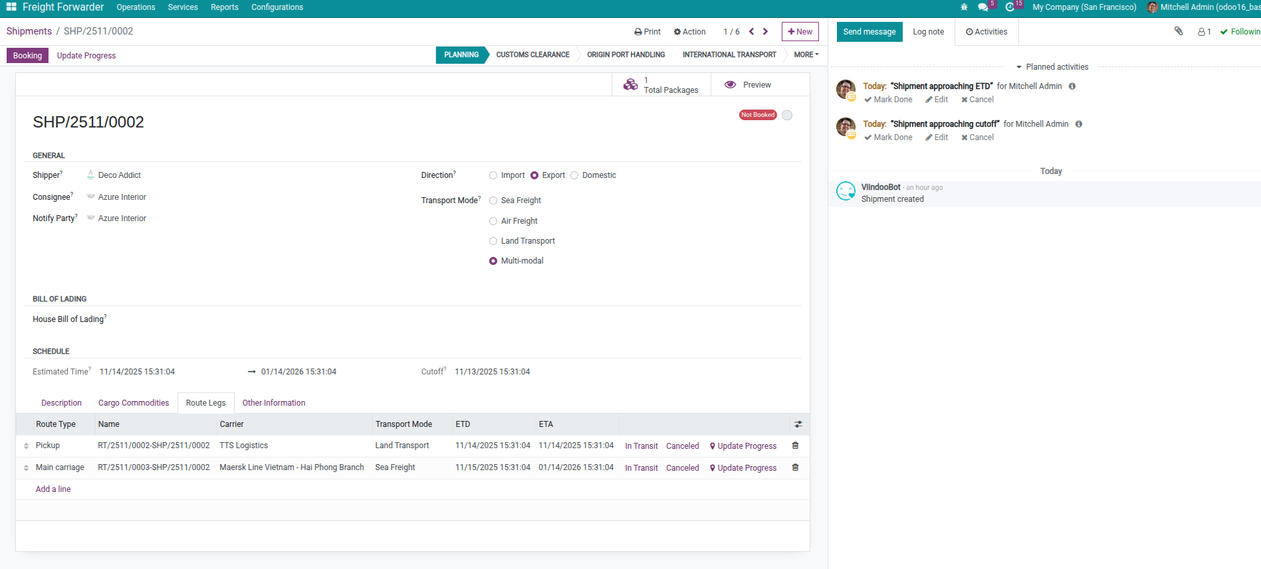Open the conversations chat icon

(982, 7)
